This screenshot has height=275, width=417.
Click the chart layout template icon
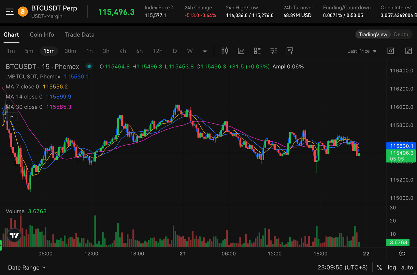tap(257, 51)
